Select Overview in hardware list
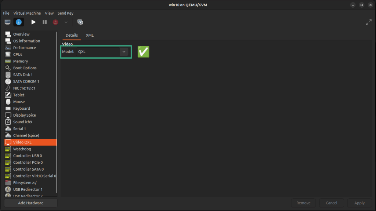Screen dimensions: 376x211 (x=30, y=34)
